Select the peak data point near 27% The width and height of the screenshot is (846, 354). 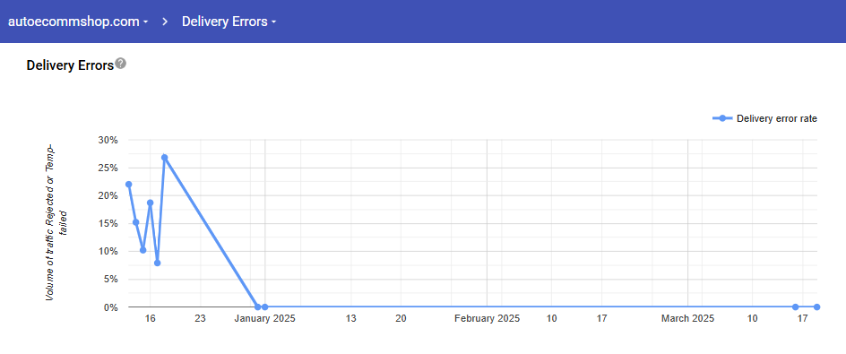pos(165,158)
